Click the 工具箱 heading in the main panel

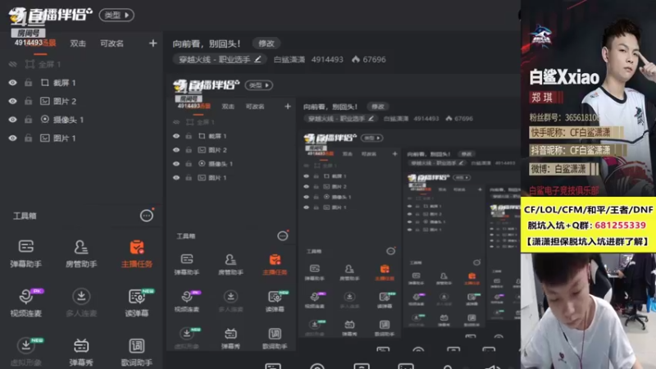[x=25, y=216]
